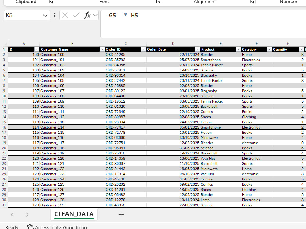Open Customer_Name column filter dropdown
The height and width of the screenshot is (229, 306).
point(102,49)
